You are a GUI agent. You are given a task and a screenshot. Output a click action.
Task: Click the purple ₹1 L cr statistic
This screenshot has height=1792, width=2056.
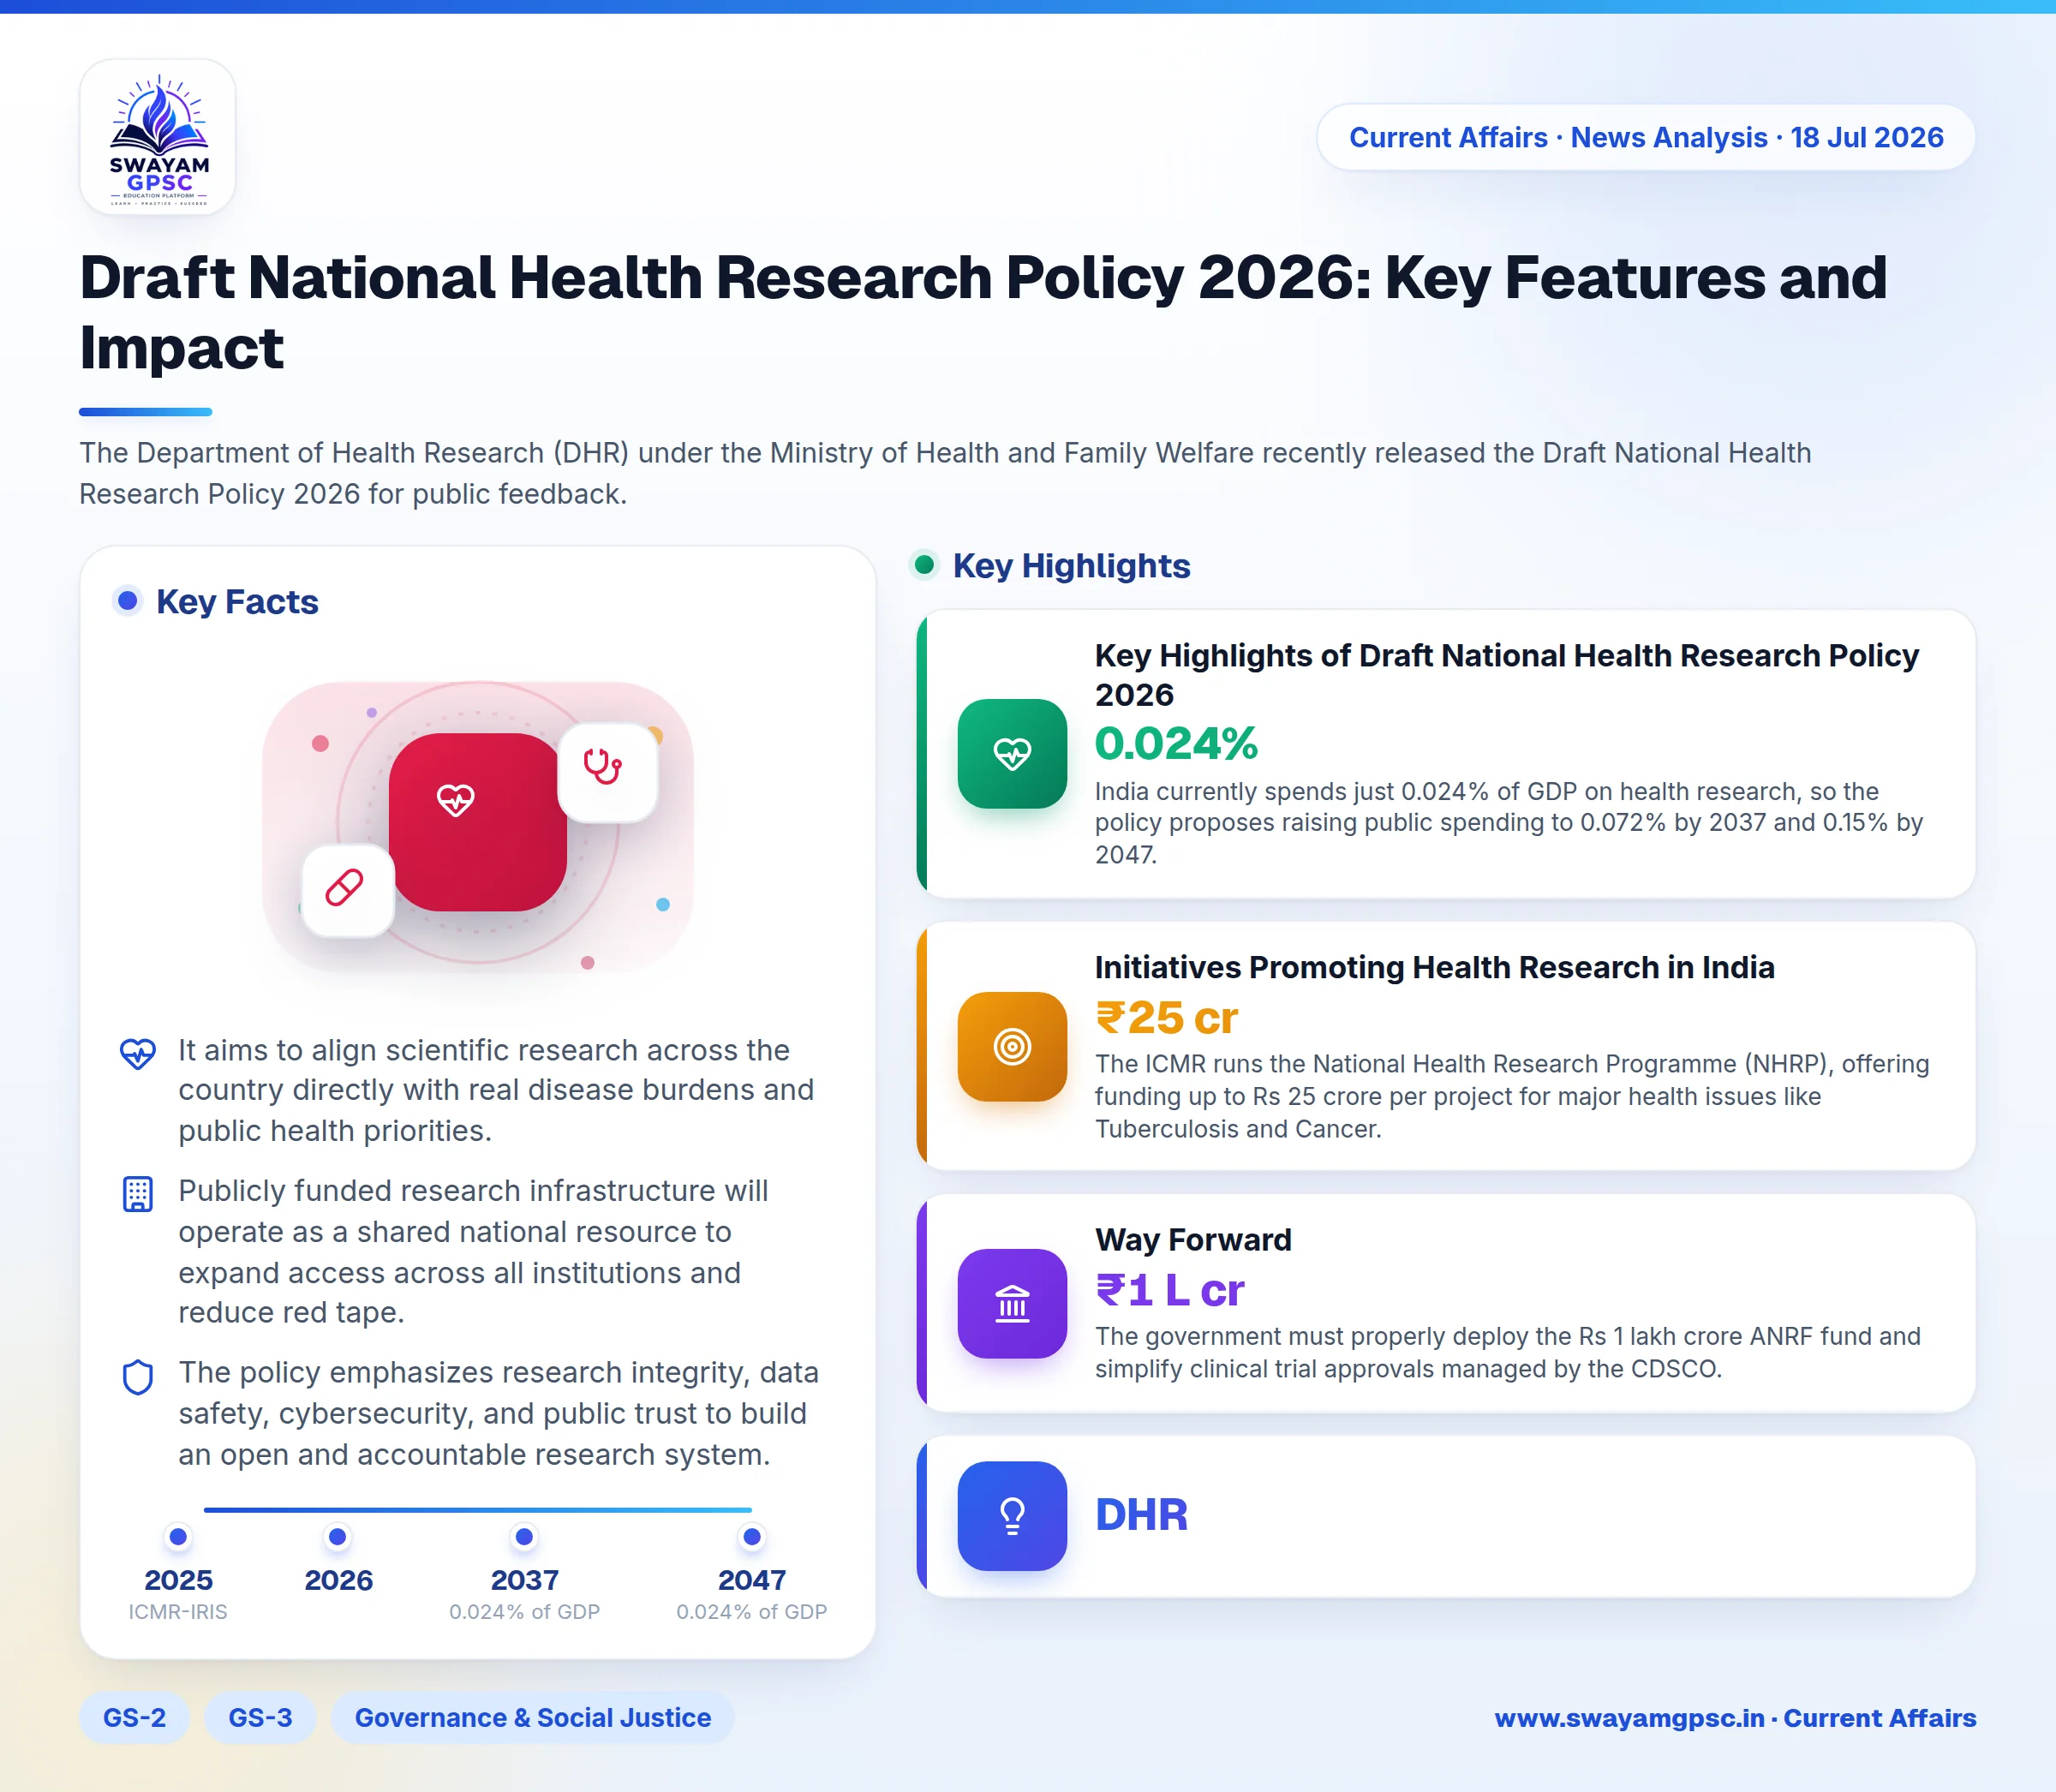pos(1169,1289)
